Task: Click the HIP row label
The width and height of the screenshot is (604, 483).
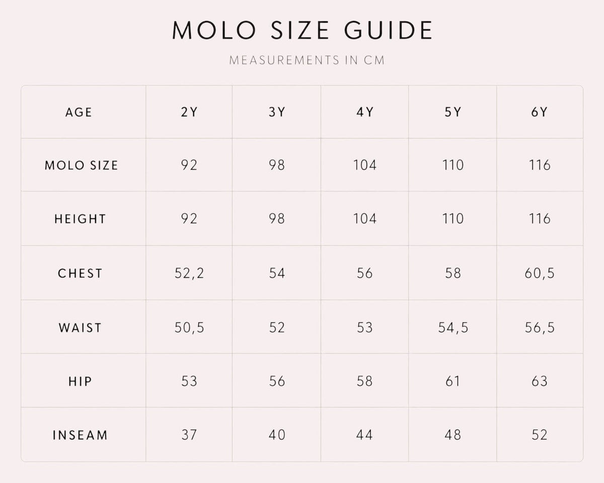Action: click(81, 381)
